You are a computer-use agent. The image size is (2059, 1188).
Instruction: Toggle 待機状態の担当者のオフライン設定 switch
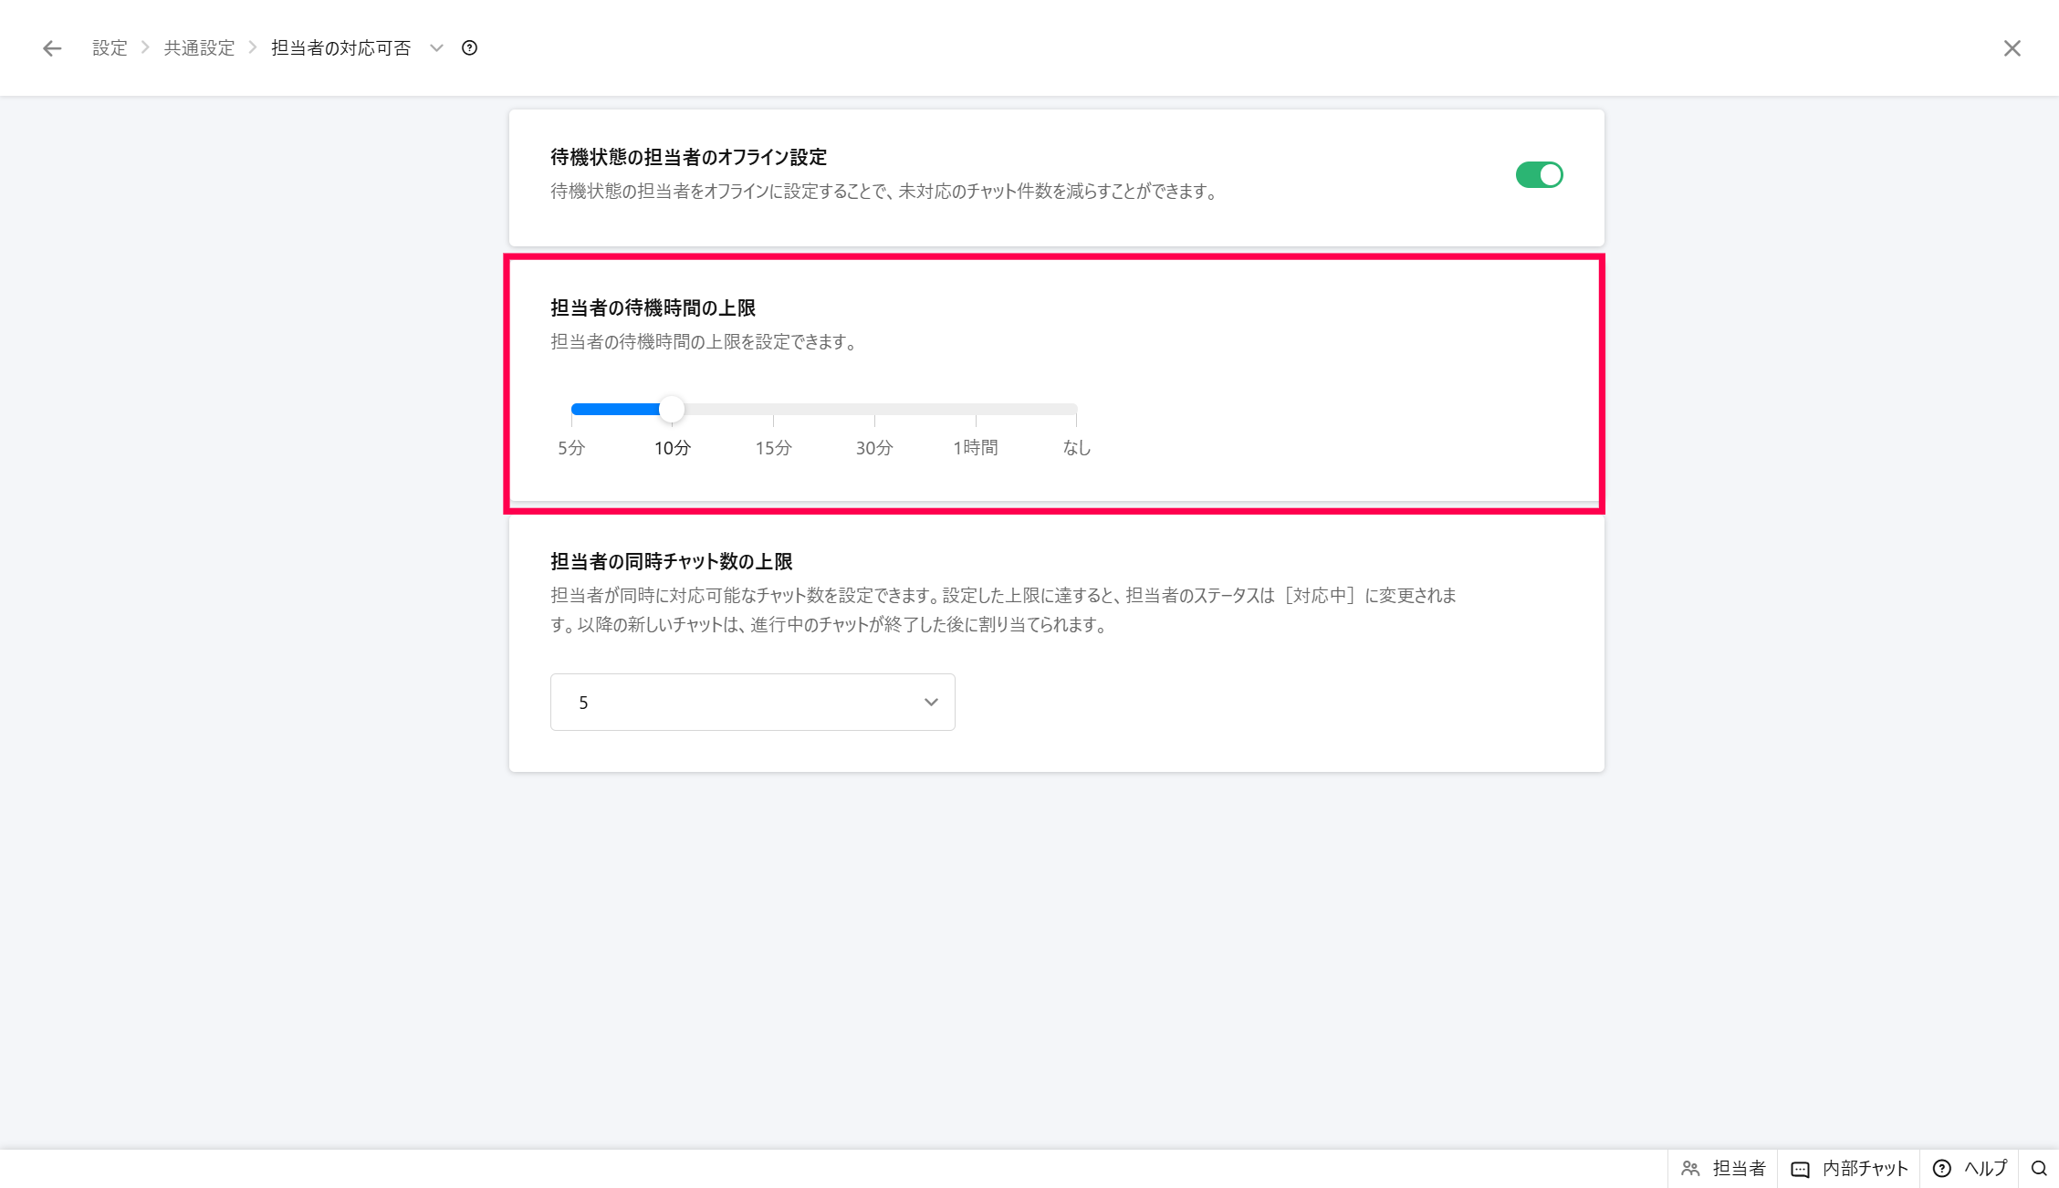(x=1539, y=174)
